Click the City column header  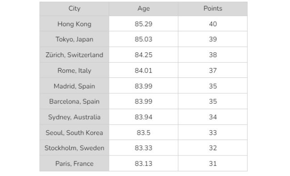[74, 8]
